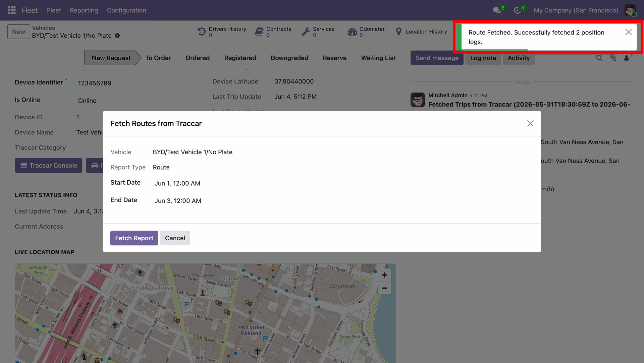Open Drivers History stat button
This screenshot has height=363, width=644.
pos(222,32)
